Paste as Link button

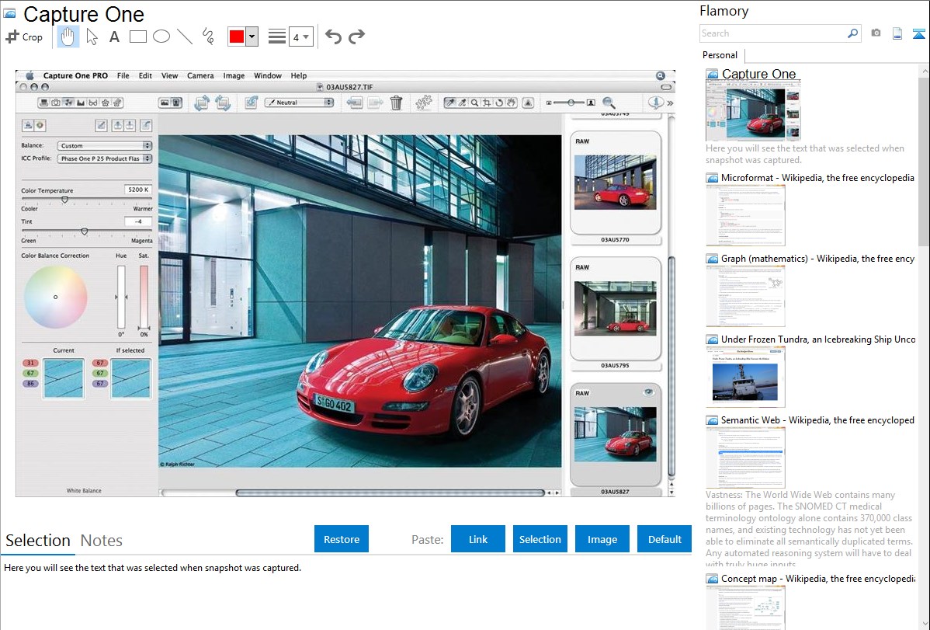click(478, 539)
